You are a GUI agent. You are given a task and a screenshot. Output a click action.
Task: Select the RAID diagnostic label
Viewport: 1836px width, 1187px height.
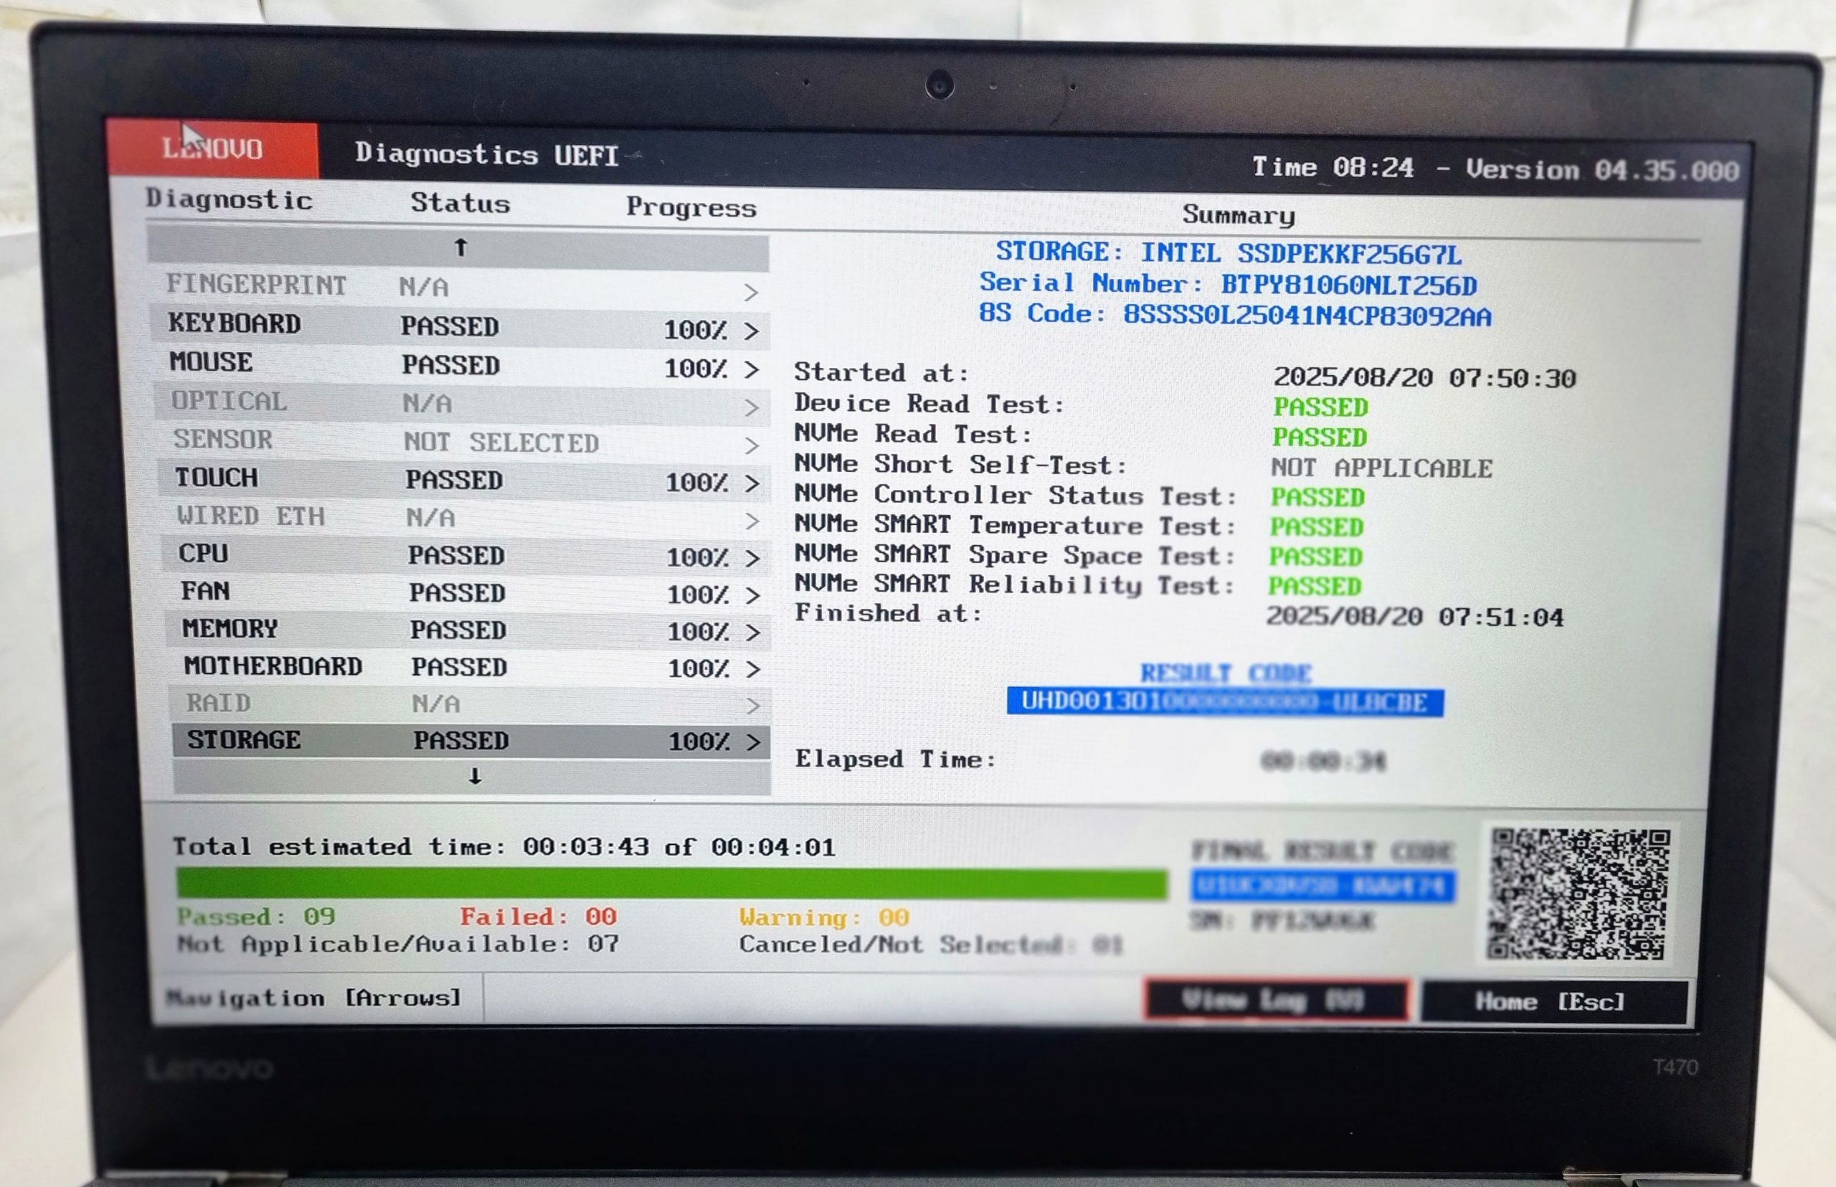point(218,703)
